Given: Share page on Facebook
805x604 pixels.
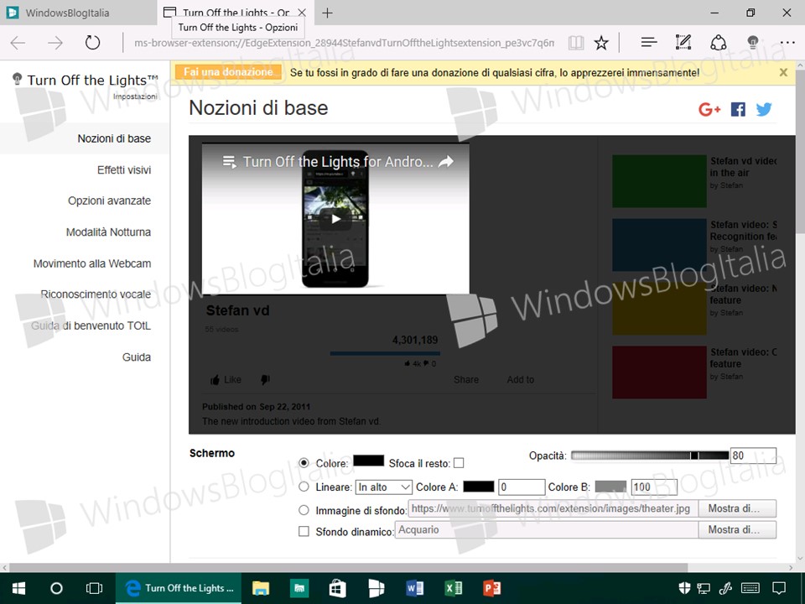Looking at the screenshot, I should click(738, 109).
